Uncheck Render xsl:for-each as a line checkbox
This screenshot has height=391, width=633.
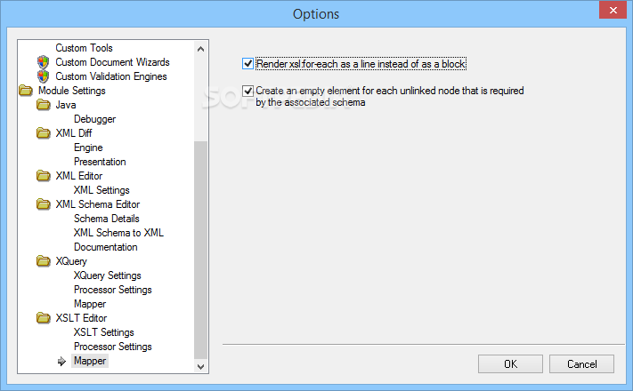[248, 64]
